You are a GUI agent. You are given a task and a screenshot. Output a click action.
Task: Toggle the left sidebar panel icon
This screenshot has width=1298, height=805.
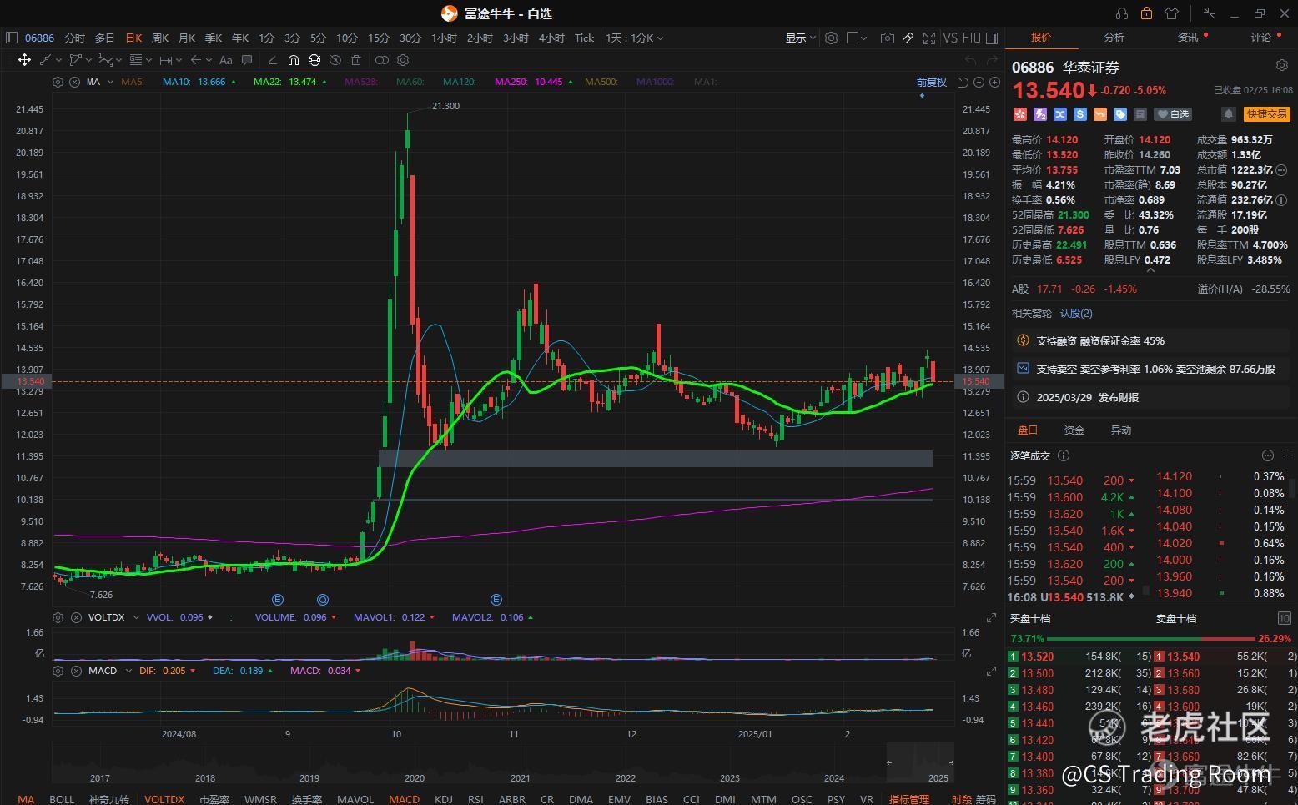coord(12,38)
